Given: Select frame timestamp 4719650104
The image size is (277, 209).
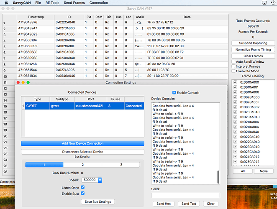Looking at the screenshot, I should [x=36, y=40].
